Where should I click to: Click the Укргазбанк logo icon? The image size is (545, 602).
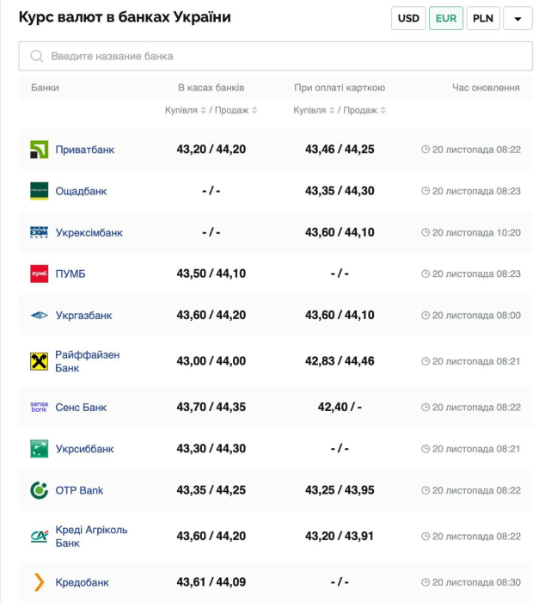40,316
